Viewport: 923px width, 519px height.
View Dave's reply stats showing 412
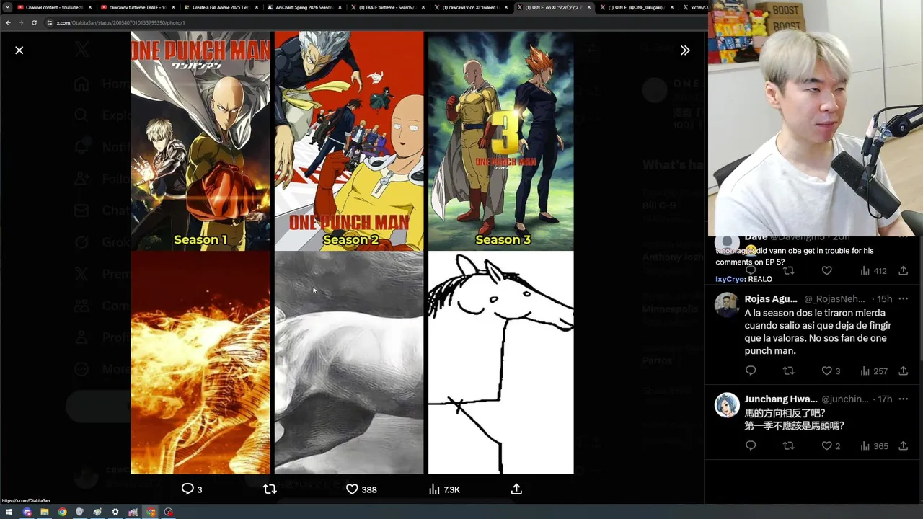tap(873, 271)
